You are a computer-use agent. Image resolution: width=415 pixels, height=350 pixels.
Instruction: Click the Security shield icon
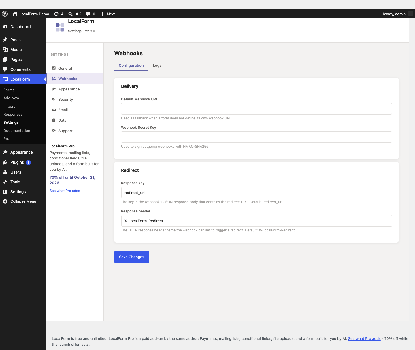(x=54, y=99)
